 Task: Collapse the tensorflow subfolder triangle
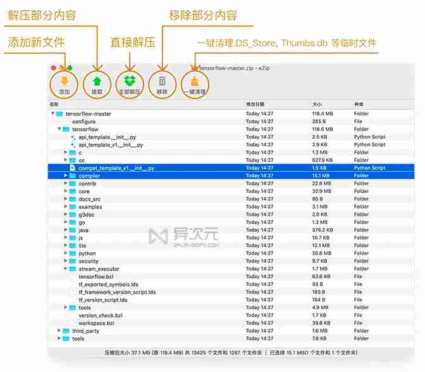59,129
